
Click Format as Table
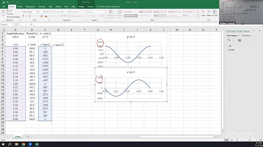tap(119, 14)
